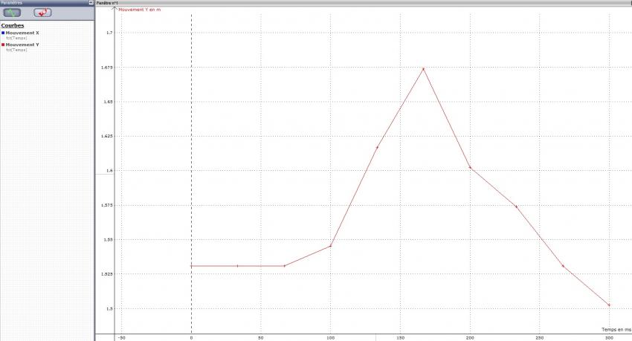Click the 1.7 tick on the Y axis
632x341 pixels.
pyautogui.click(x=109, y=33)
